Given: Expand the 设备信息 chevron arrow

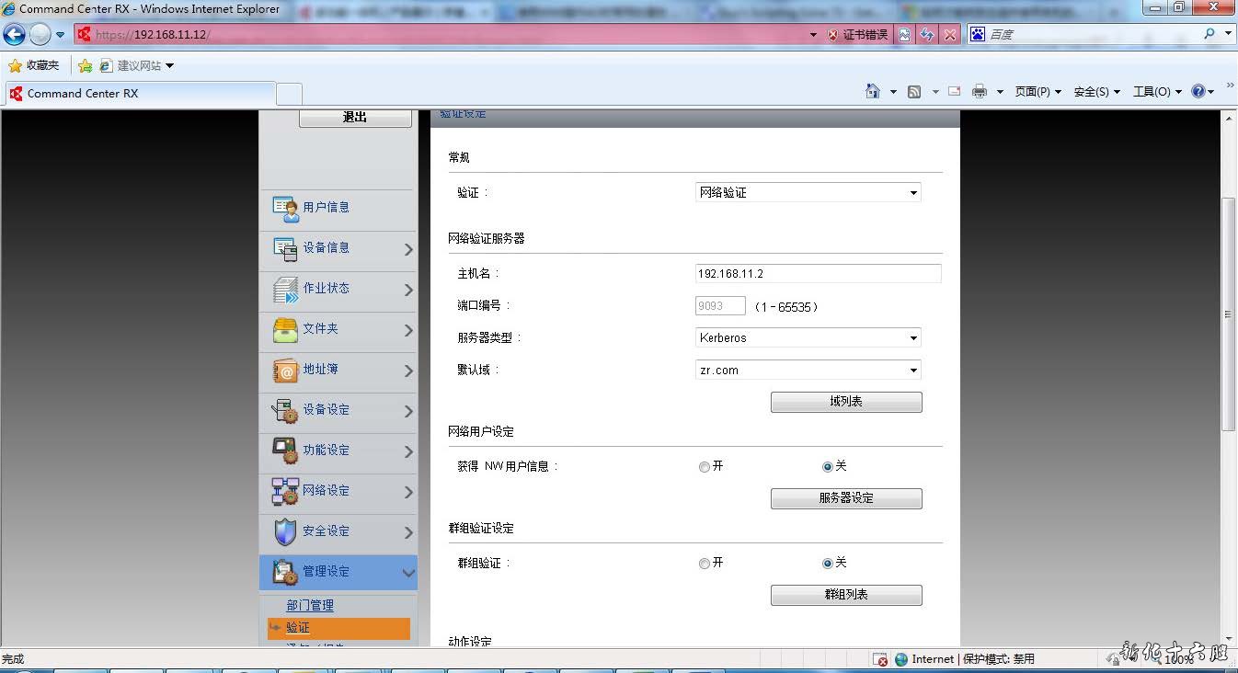Looking at the screenshot, I should [408, 249].
